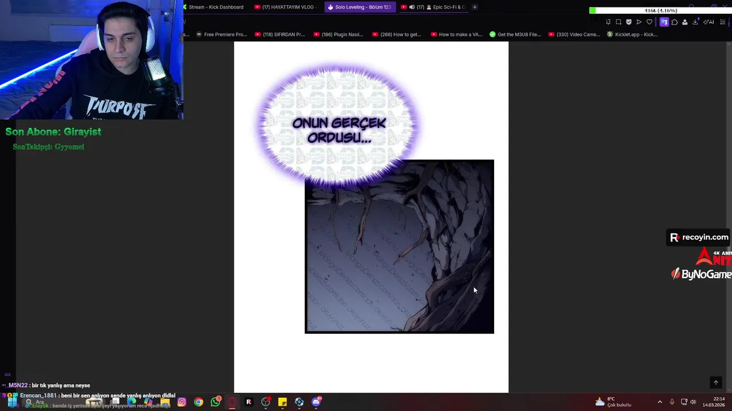
Task: Add page to bookmarks with heart icon
Action: click(x=649, y=22)
